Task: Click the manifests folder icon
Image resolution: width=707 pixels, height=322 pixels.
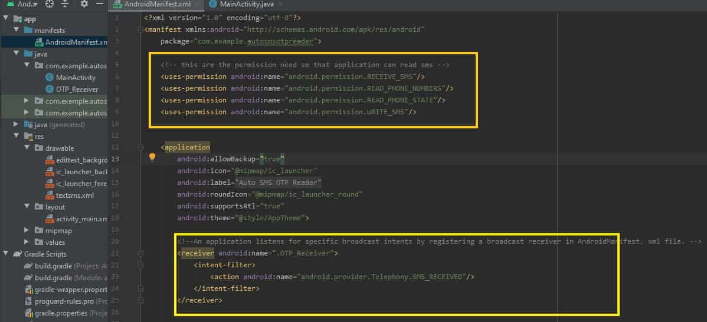Action: [x=28, y=31]
